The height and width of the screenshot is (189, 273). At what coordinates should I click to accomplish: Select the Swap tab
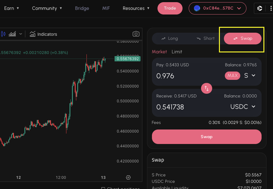point(243,39)
